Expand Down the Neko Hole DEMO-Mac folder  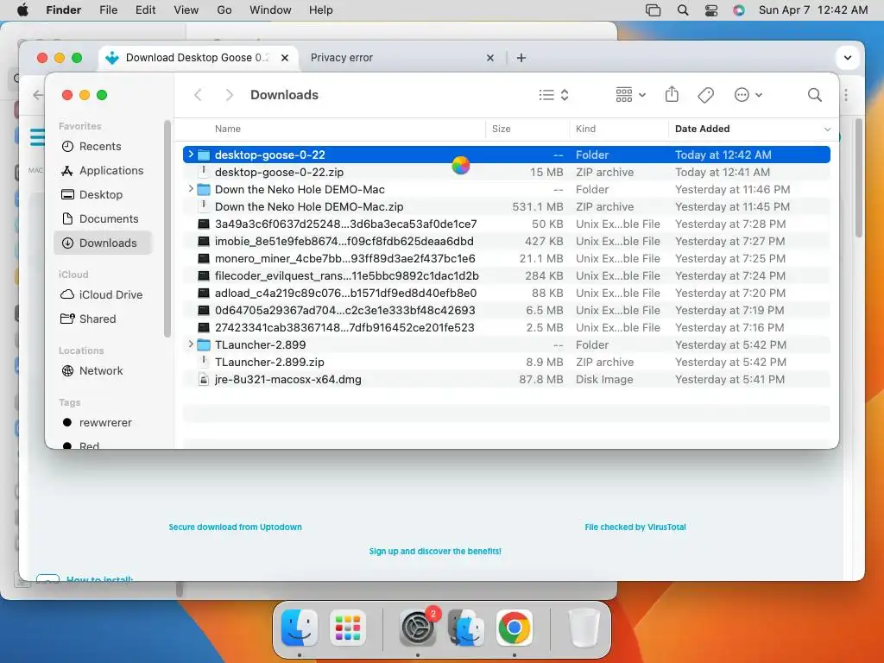[x=191, y=189]
